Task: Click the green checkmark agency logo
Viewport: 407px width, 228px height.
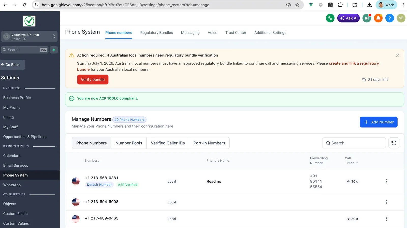Action: click(29, 21)
